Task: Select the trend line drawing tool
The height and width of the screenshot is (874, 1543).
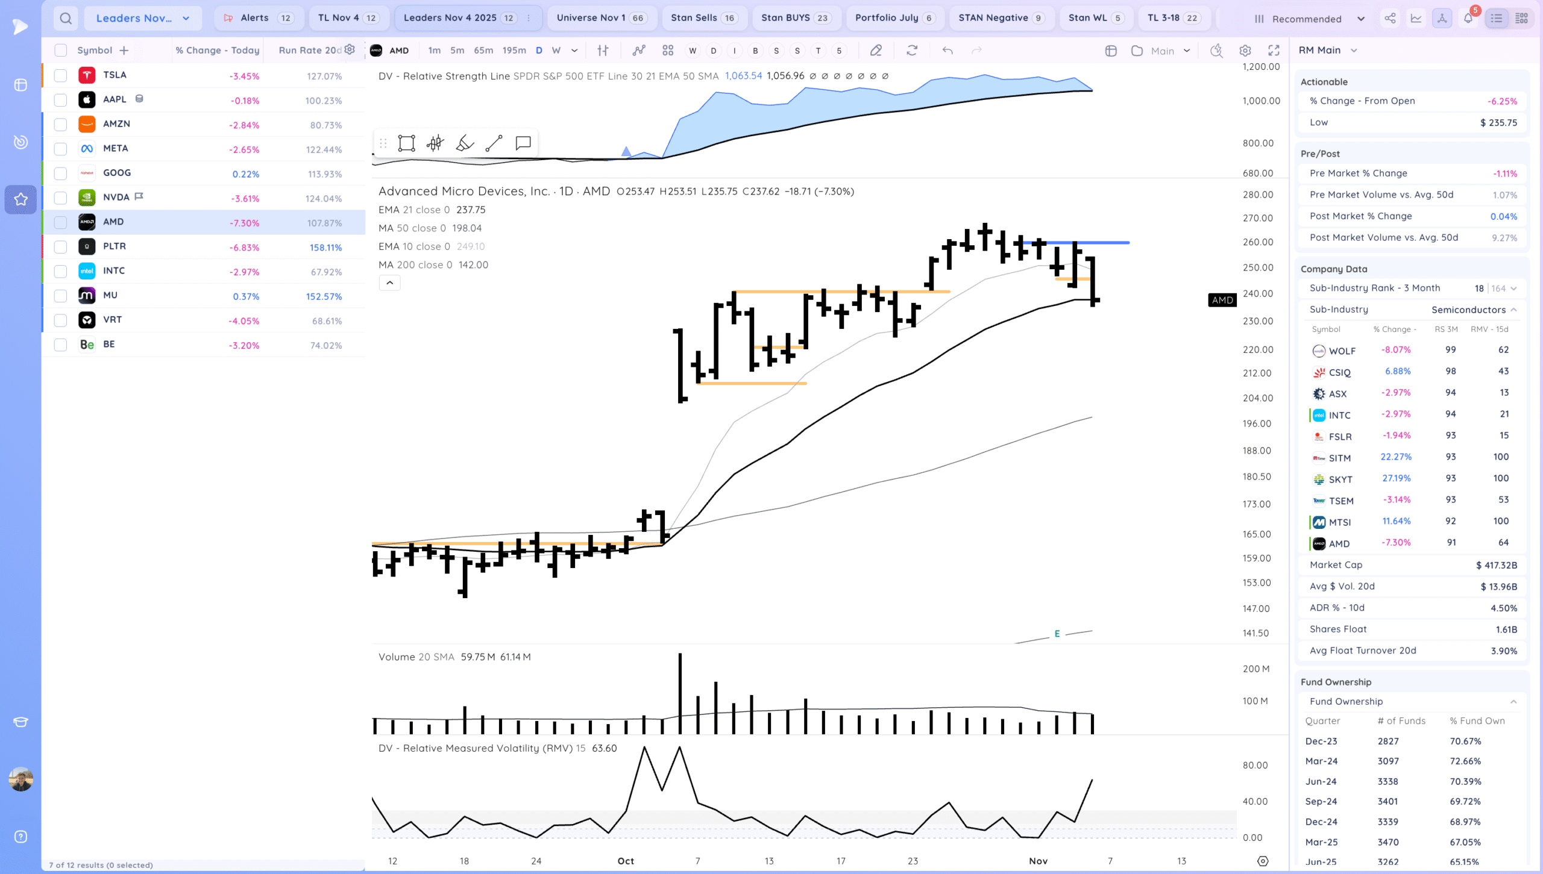Action: (x=494, y=143)
